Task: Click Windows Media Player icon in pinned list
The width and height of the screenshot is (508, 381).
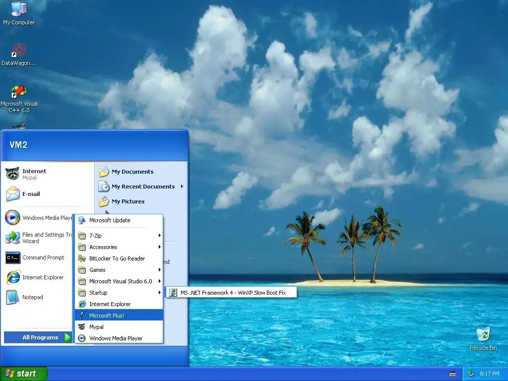Action: tap(12, 217)
